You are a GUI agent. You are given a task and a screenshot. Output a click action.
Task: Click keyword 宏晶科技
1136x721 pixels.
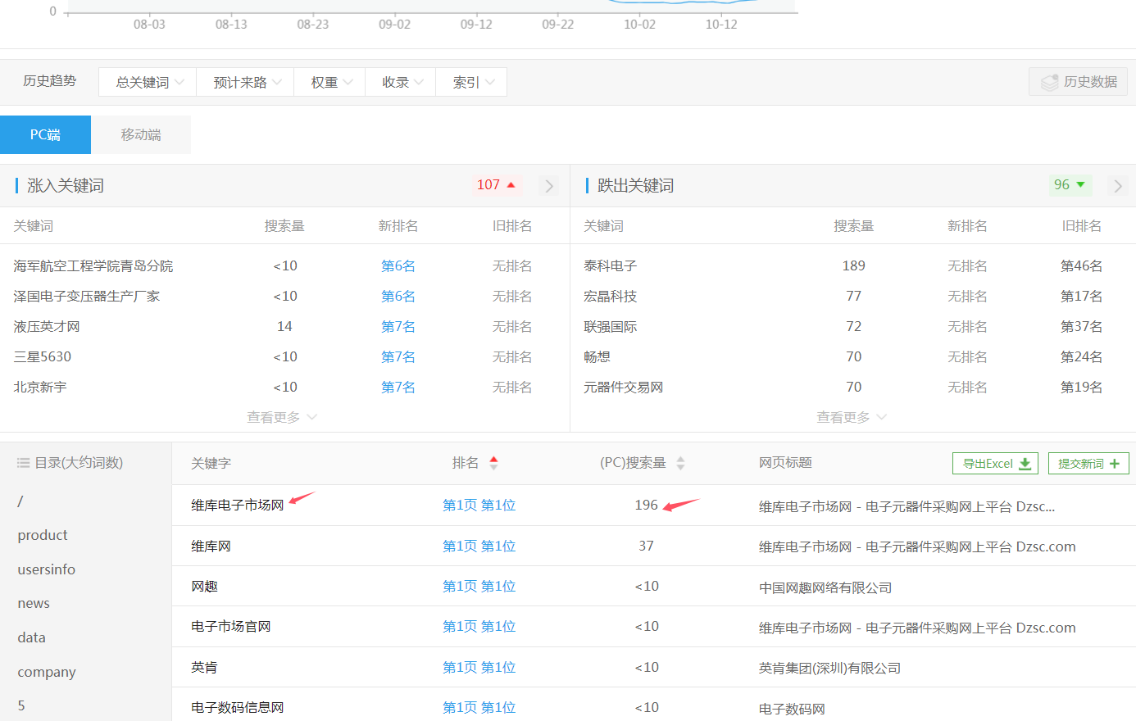point(611,297)
